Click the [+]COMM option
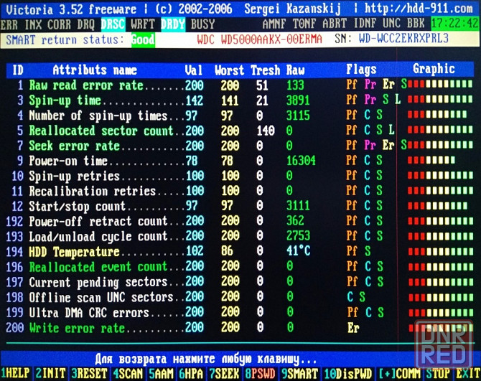The height and width of the screenshot is (381, 481). pyautogui.click(x=400, y=373)
